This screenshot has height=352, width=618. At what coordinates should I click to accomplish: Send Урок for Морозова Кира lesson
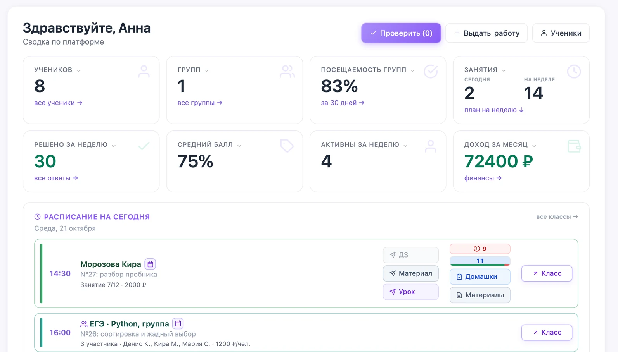pos(411,292)
